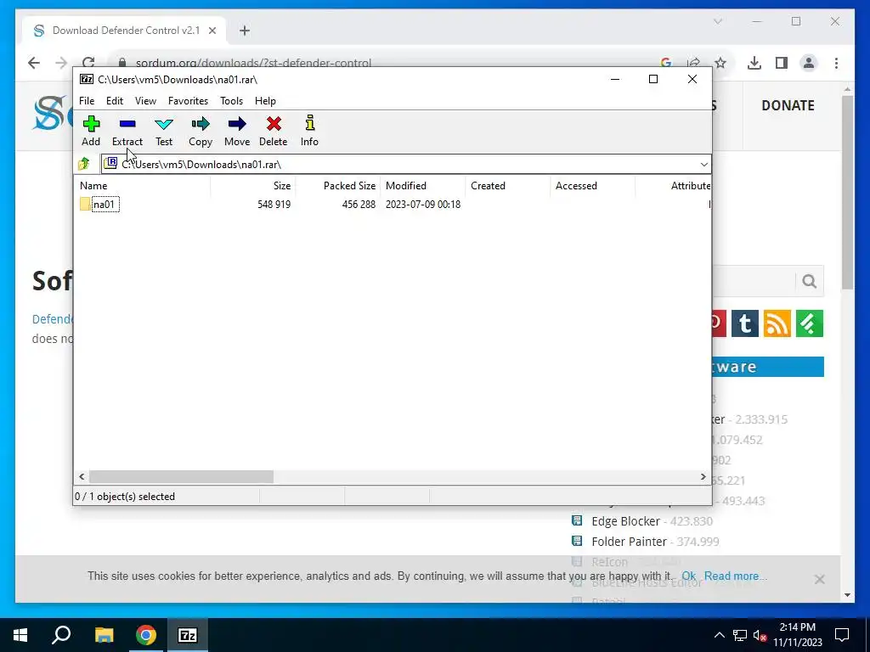The width and height of the screenshot is (870, 652).
Task: Open the Tools menu in 7-Zip
Action: pyautogui.click(x=231, y=101)
